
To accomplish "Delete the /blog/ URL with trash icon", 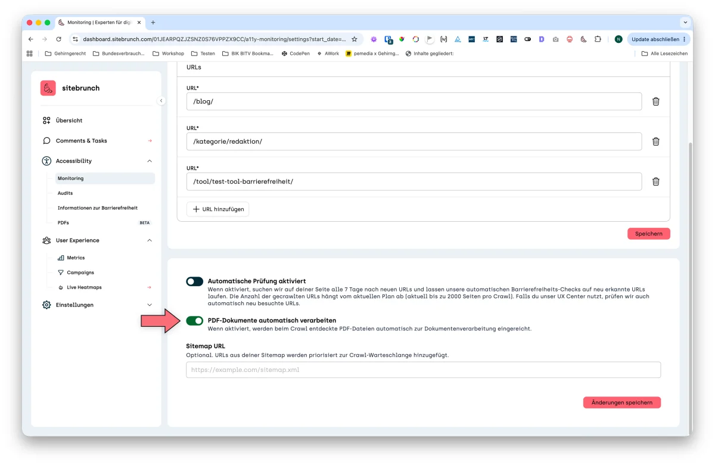I will coord(655,101).
